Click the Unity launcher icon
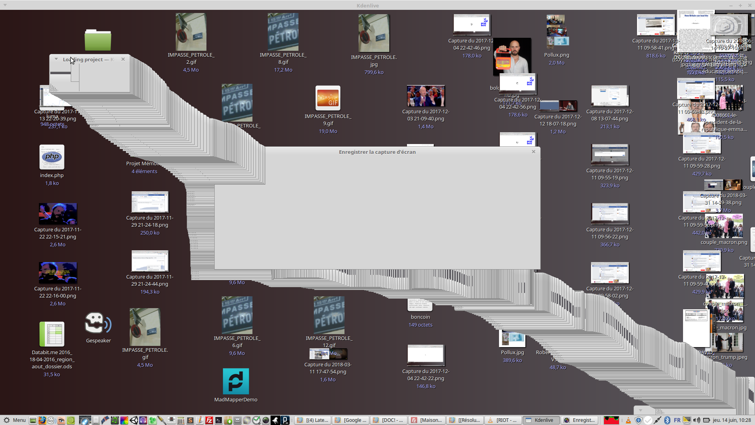 coord(134,420)
